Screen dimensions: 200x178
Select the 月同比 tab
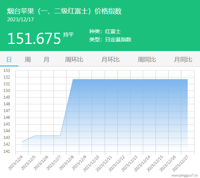pos(183,60)
